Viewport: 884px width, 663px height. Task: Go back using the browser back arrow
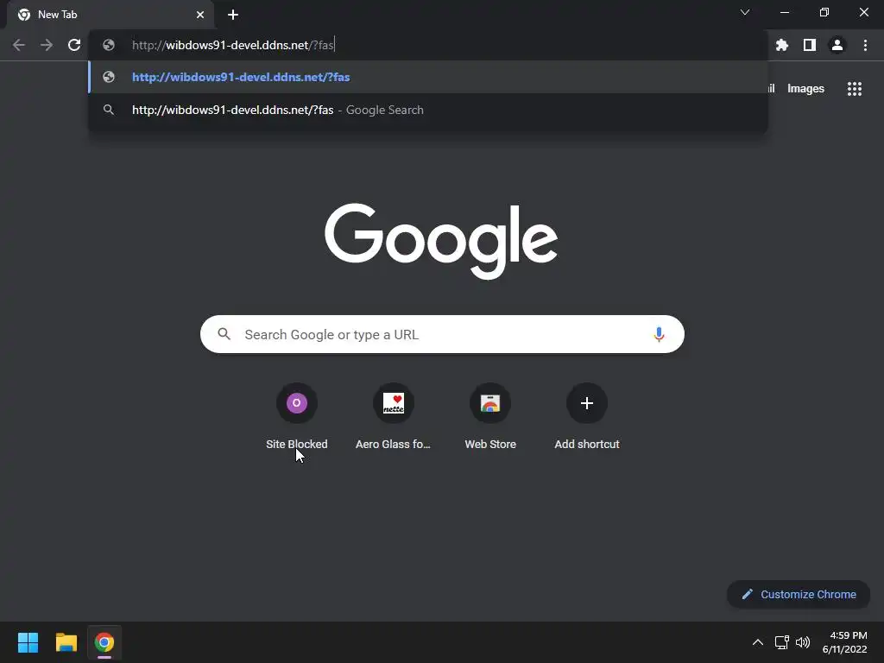point(19,45)
